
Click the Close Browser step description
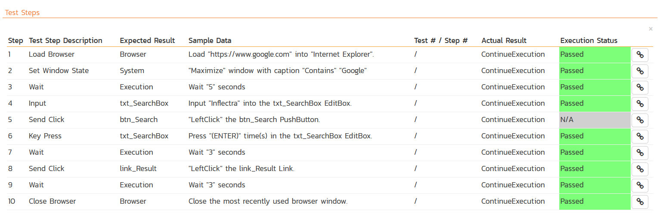(52, 202)
